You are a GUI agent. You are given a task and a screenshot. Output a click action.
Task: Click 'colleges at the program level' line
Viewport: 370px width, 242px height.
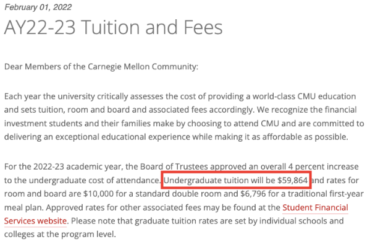click(x=60, y=234)
